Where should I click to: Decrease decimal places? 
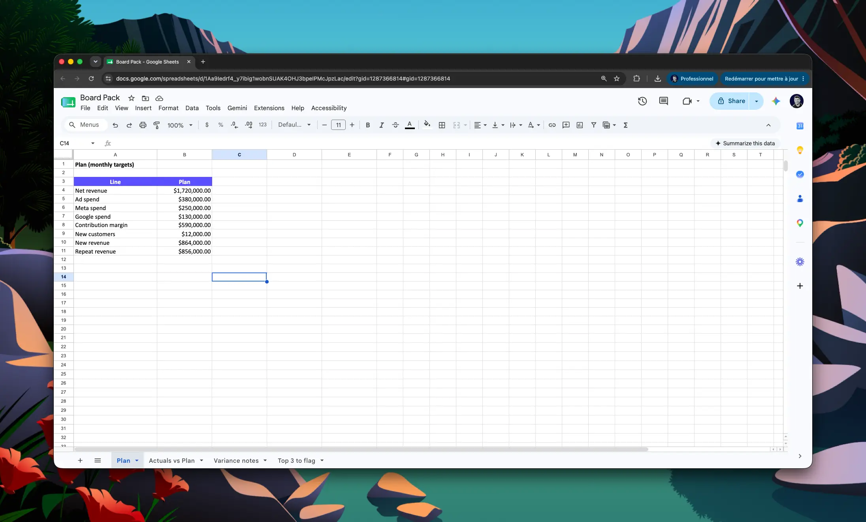click(235, 125)
